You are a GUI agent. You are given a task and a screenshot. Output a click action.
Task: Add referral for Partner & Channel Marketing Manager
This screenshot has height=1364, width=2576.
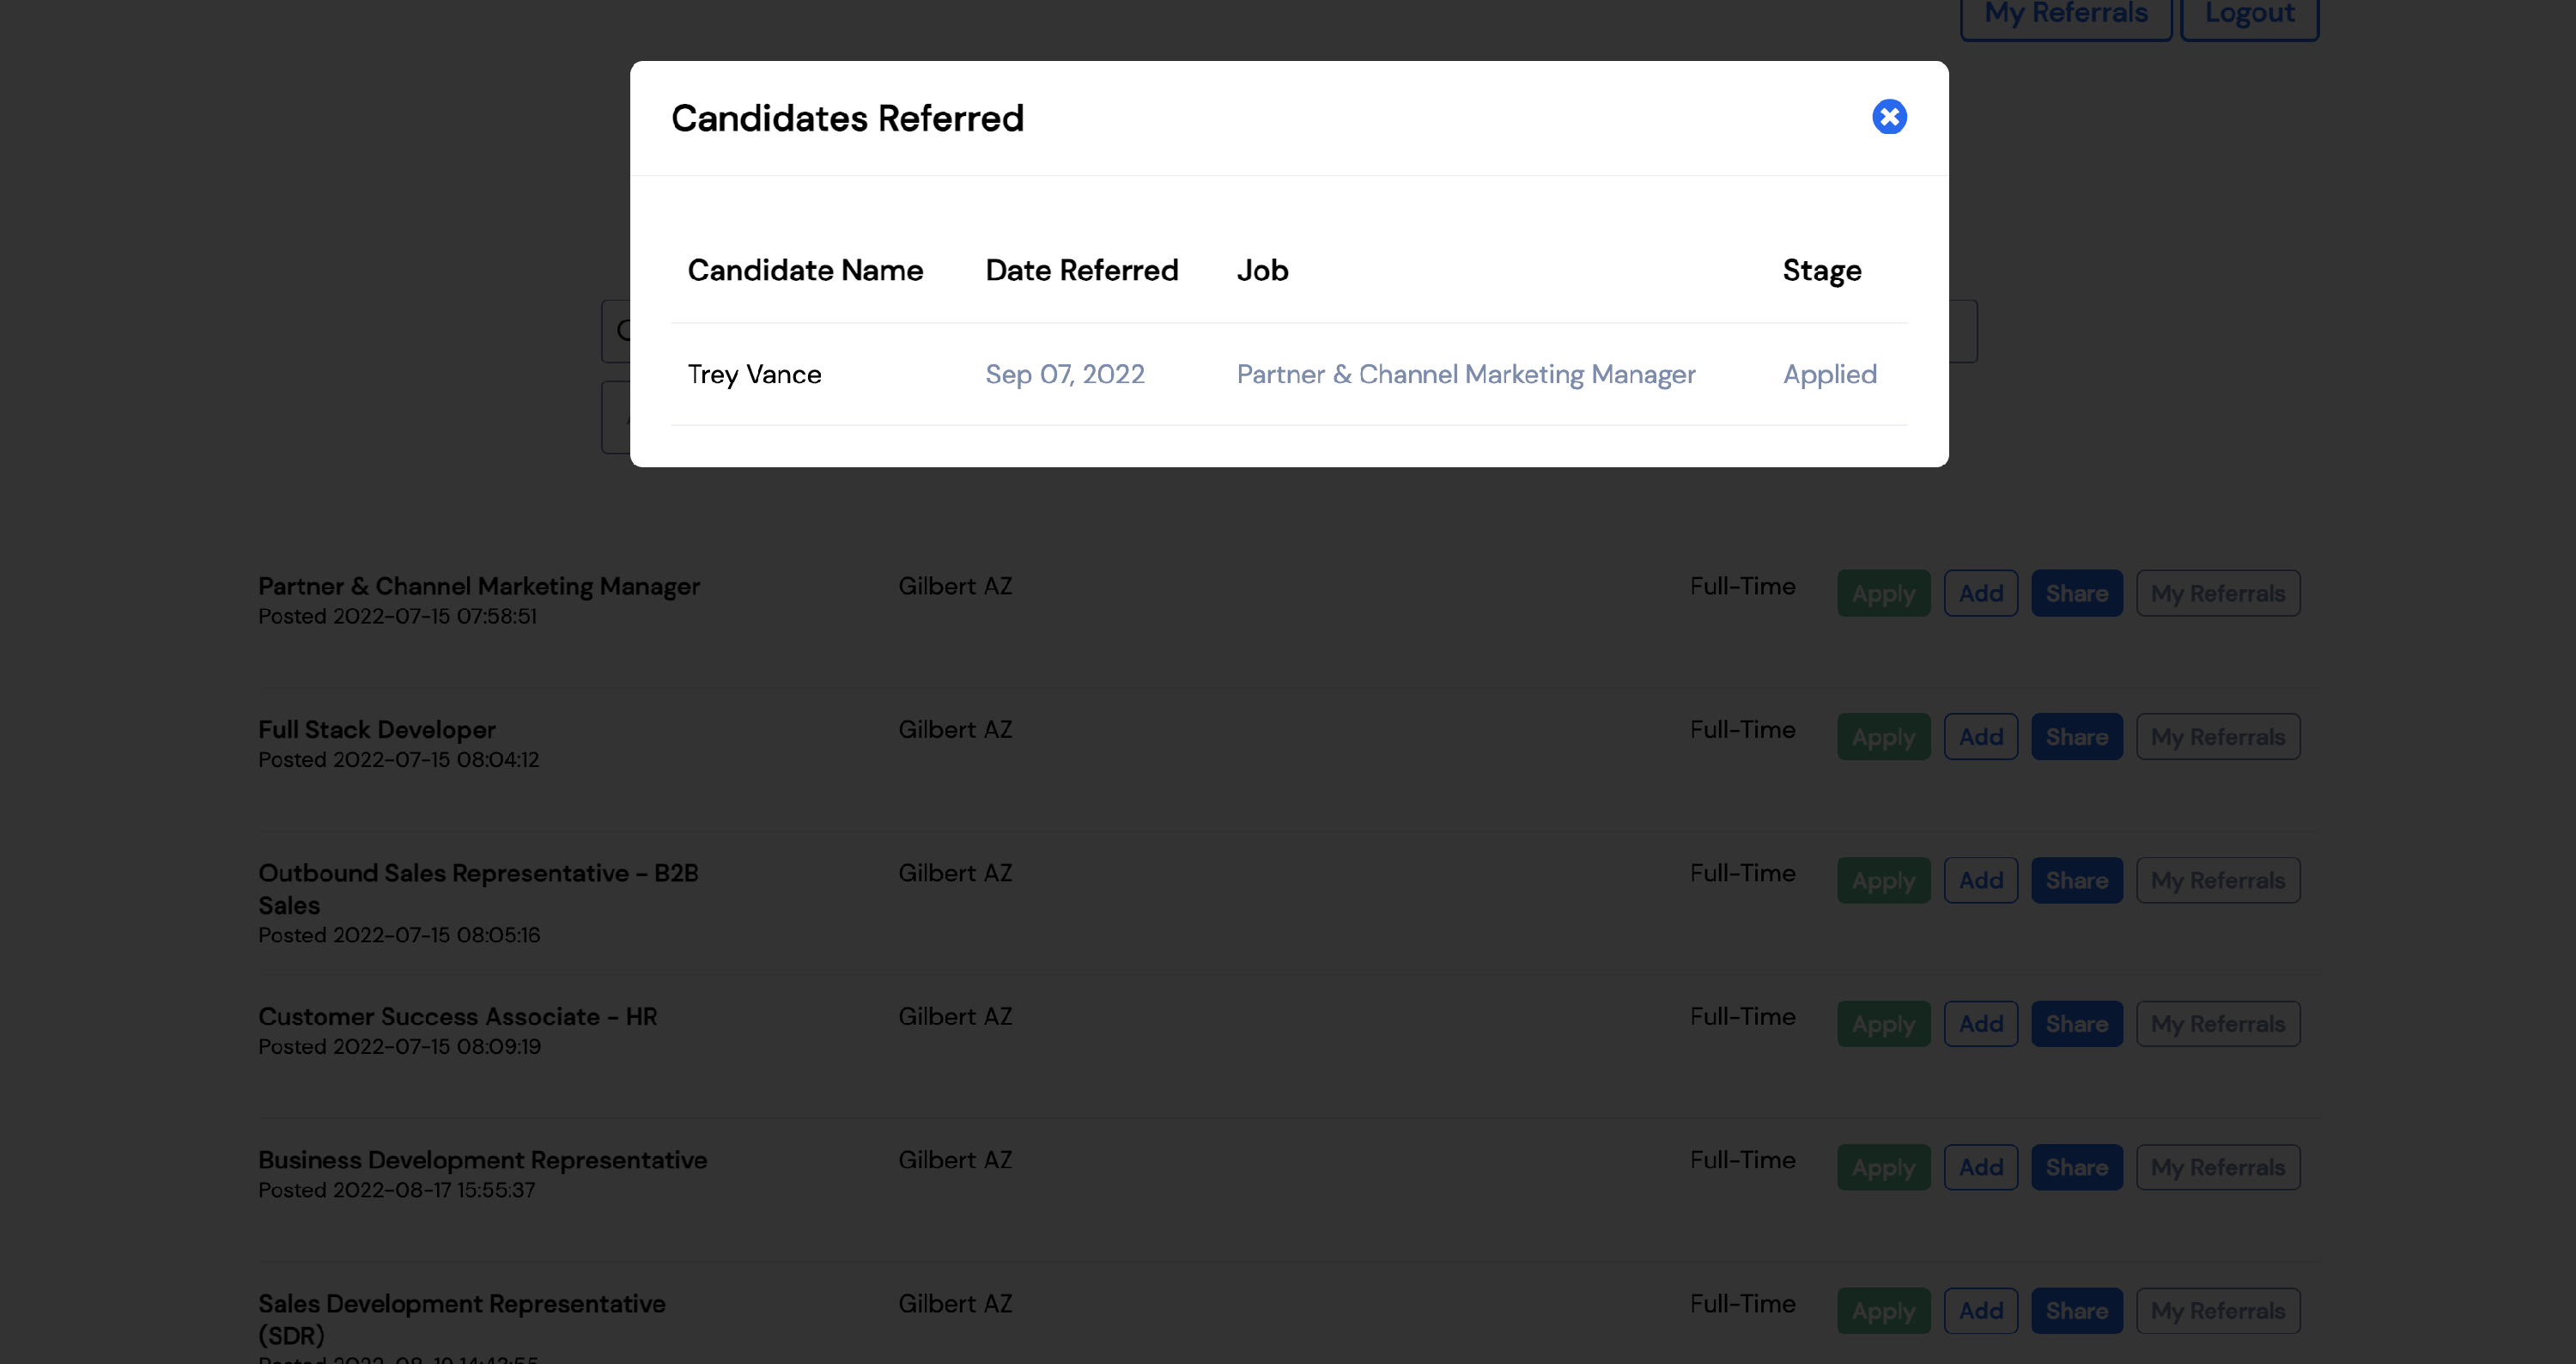[1980, 593]
